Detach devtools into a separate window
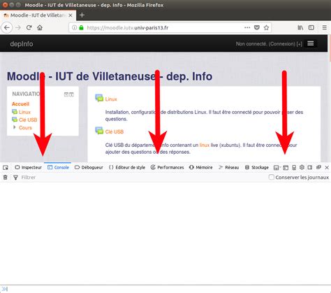The image size is (331, 293). 318,167
